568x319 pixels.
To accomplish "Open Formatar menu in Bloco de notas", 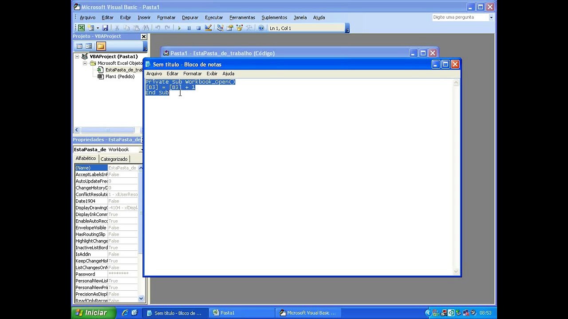I will [x=192, y=74].
